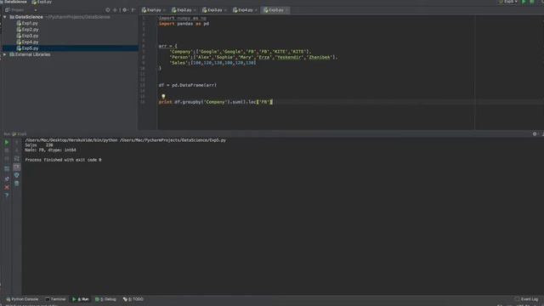
Task: Open Exp2.py in the project tree
Action: [27, 30]
